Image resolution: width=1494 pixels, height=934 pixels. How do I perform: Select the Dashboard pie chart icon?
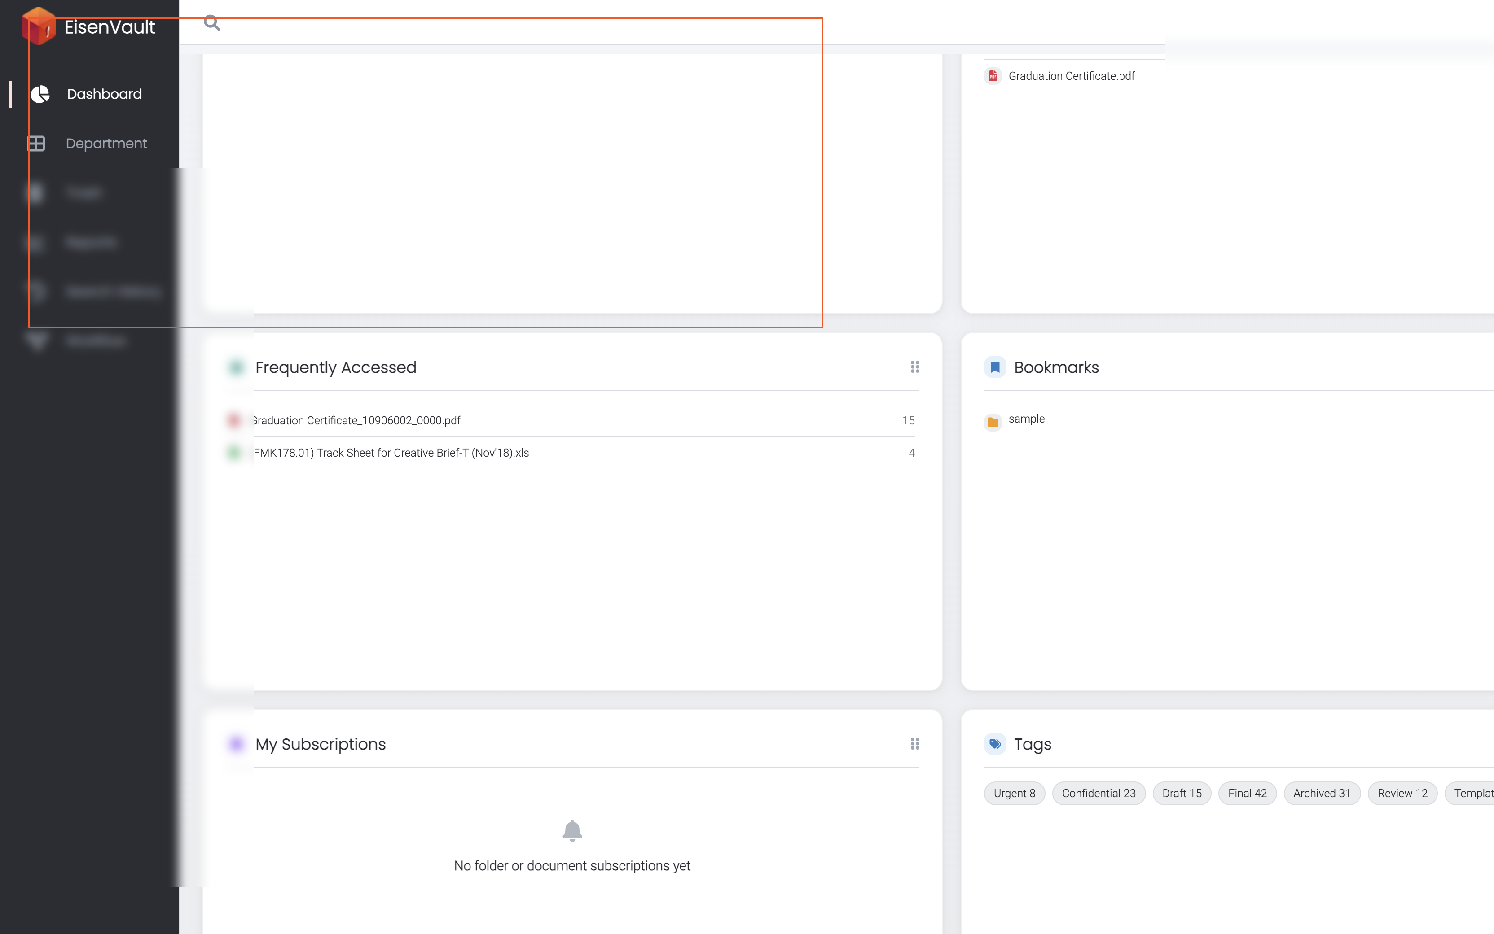click(40, 94)
